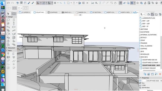Open the home-shaped icon in top toolbar

pyautogui.click(x=115, y=3)
